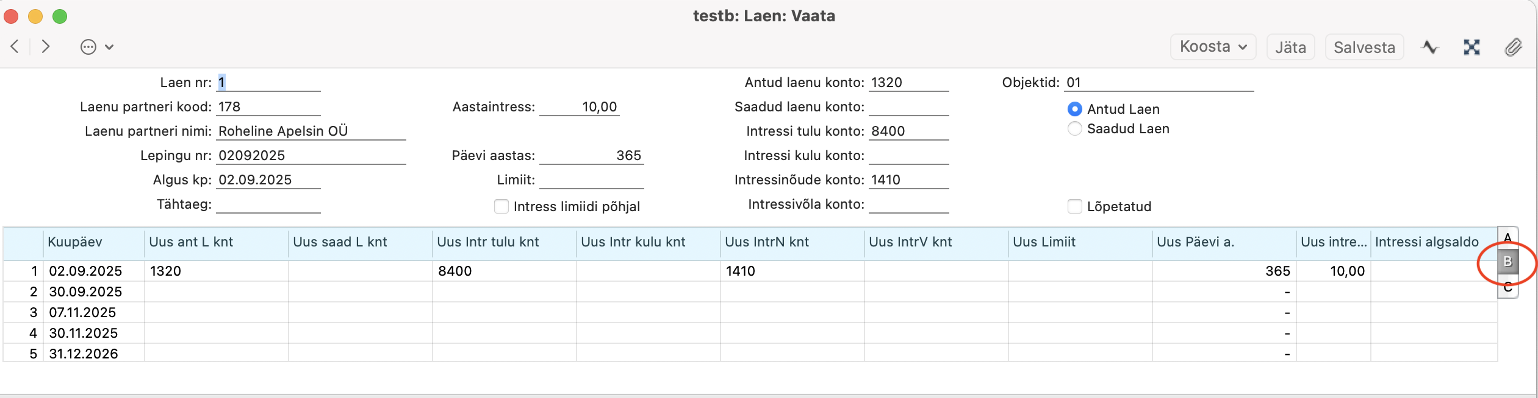Open attachments with the paperclip icon
This screenshot has width=1538, height=398.
pos(1513,47)
